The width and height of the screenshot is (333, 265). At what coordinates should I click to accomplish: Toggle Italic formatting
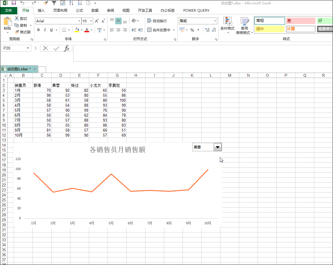45,30
